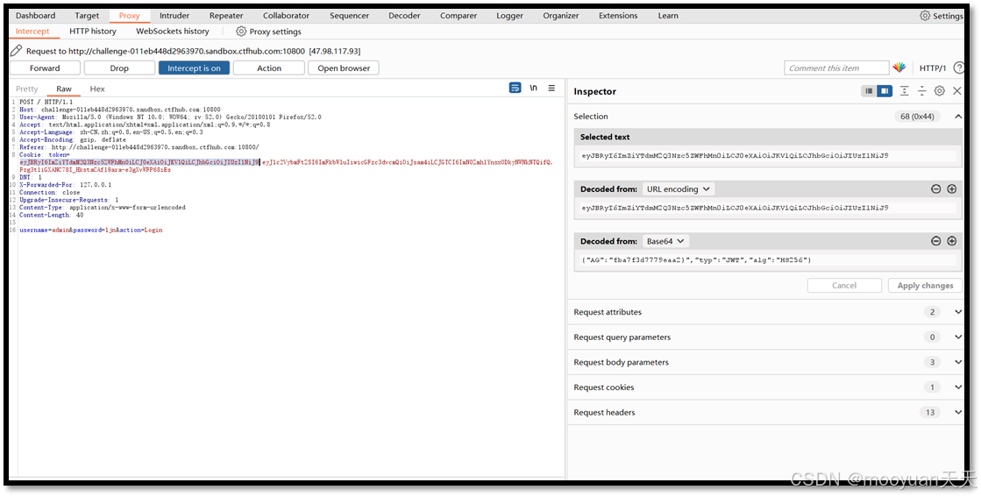Add a decode step after Base64
Screen dimensions: 981x497
[951, 241]
